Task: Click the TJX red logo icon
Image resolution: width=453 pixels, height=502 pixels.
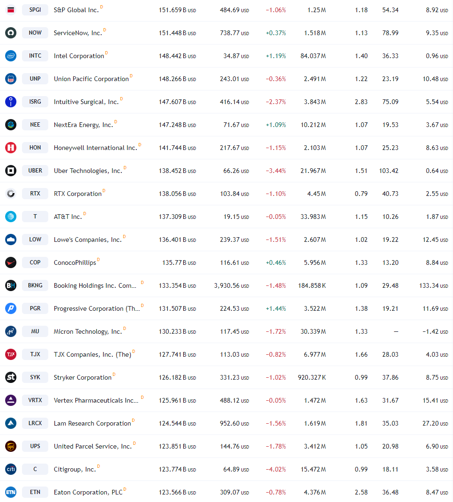Action: coord(11,354)
